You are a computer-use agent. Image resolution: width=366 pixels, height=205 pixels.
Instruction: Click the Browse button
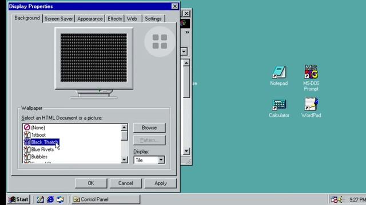pyautogui.click(x=149, y=128)
